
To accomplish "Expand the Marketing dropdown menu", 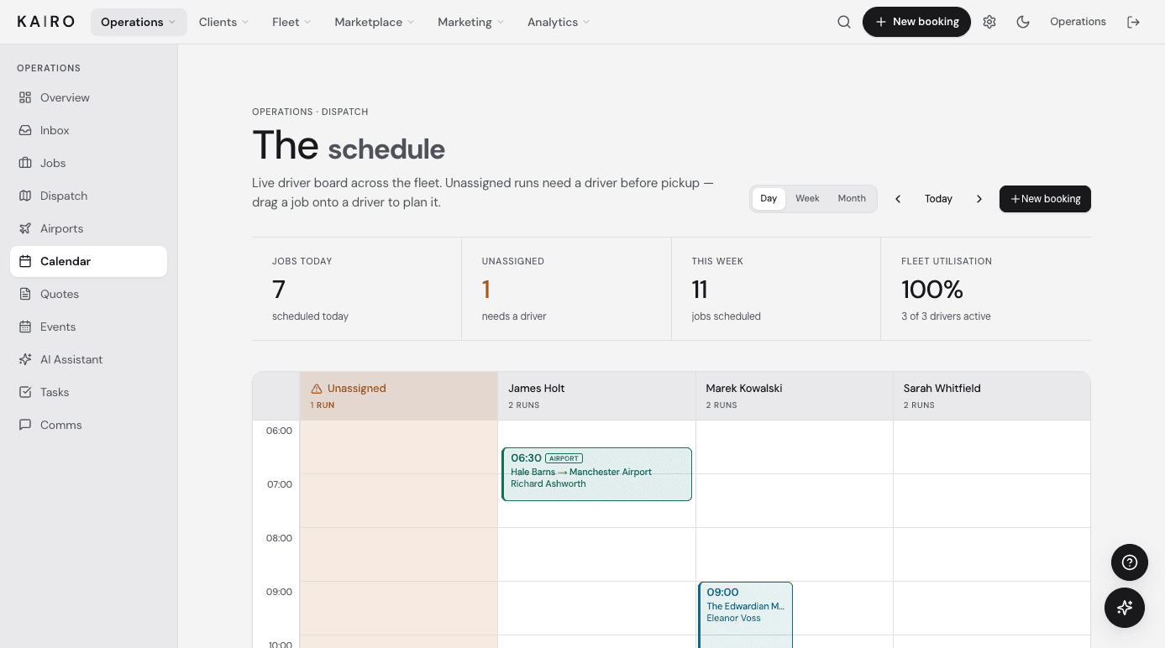I will (x=470, y=22).
